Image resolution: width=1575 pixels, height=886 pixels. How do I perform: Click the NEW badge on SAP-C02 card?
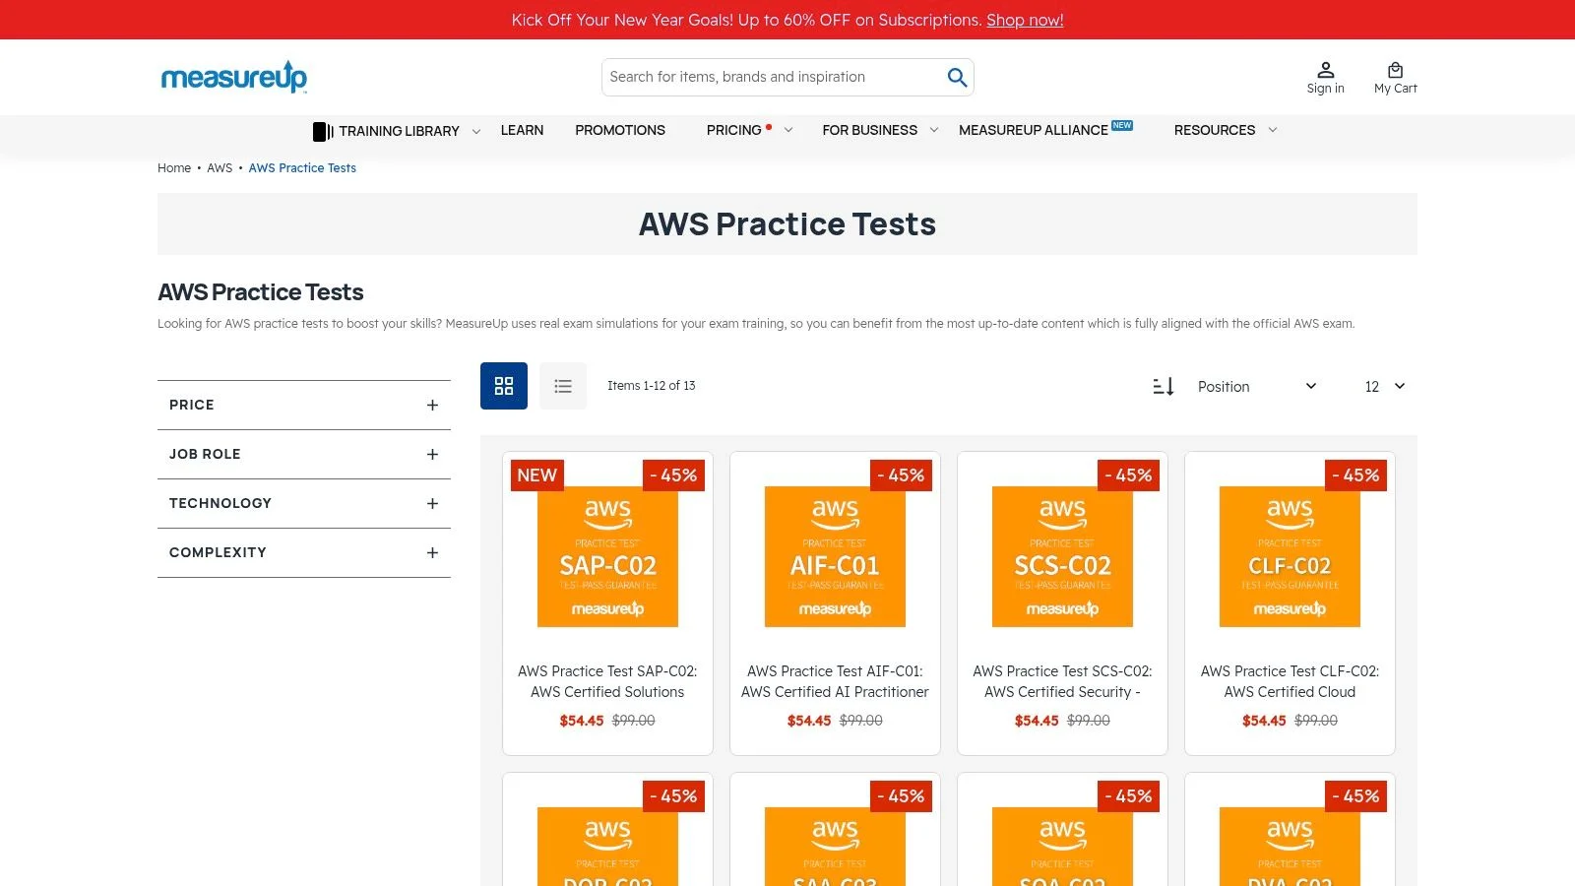(x=536, y=475)
